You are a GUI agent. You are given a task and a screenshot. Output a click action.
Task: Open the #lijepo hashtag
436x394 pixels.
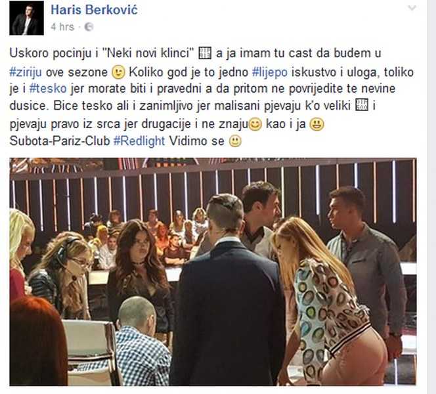pos(269,72)
